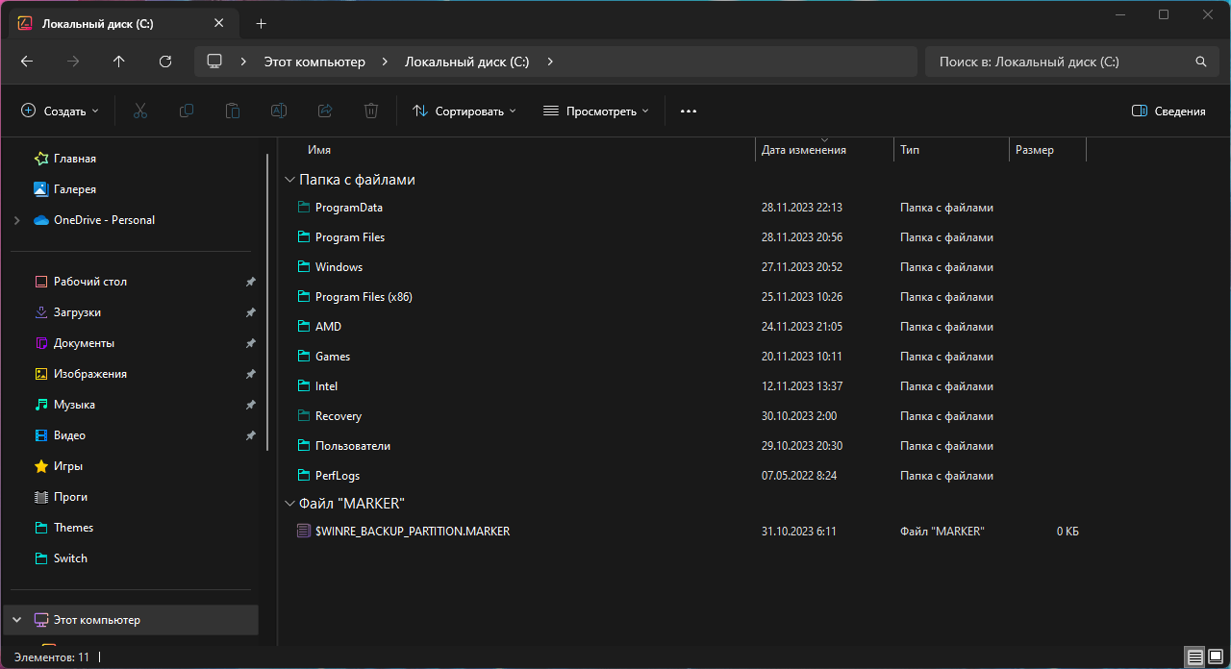
Task: Click Этот компьютер in the address bar
Action: point(314,62)
